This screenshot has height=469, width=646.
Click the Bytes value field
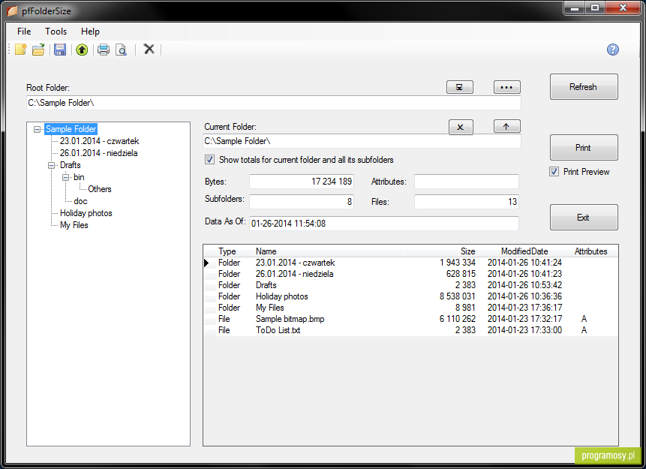pyautogui.click(x=301, y=182)
